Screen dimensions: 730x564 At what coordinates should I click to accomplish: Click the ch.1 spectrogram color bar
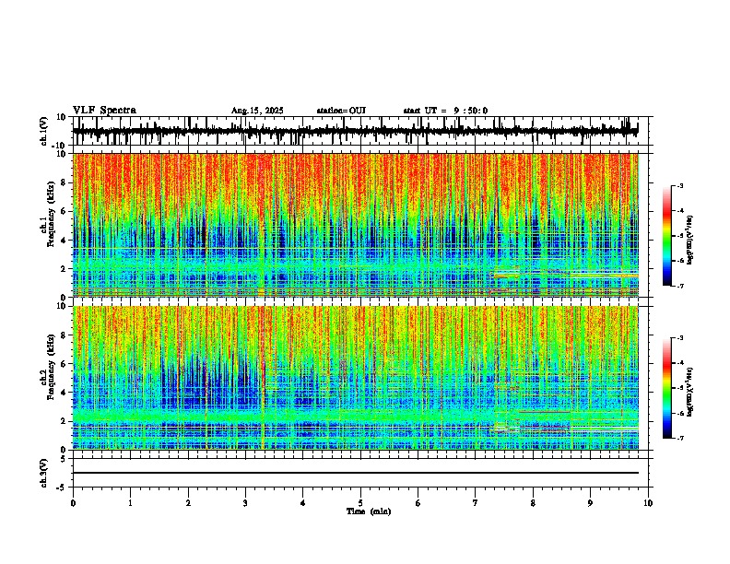(667, 236)
